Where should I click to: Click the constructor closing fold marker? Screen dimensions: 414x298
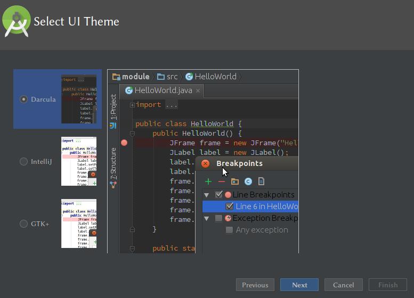132,229
